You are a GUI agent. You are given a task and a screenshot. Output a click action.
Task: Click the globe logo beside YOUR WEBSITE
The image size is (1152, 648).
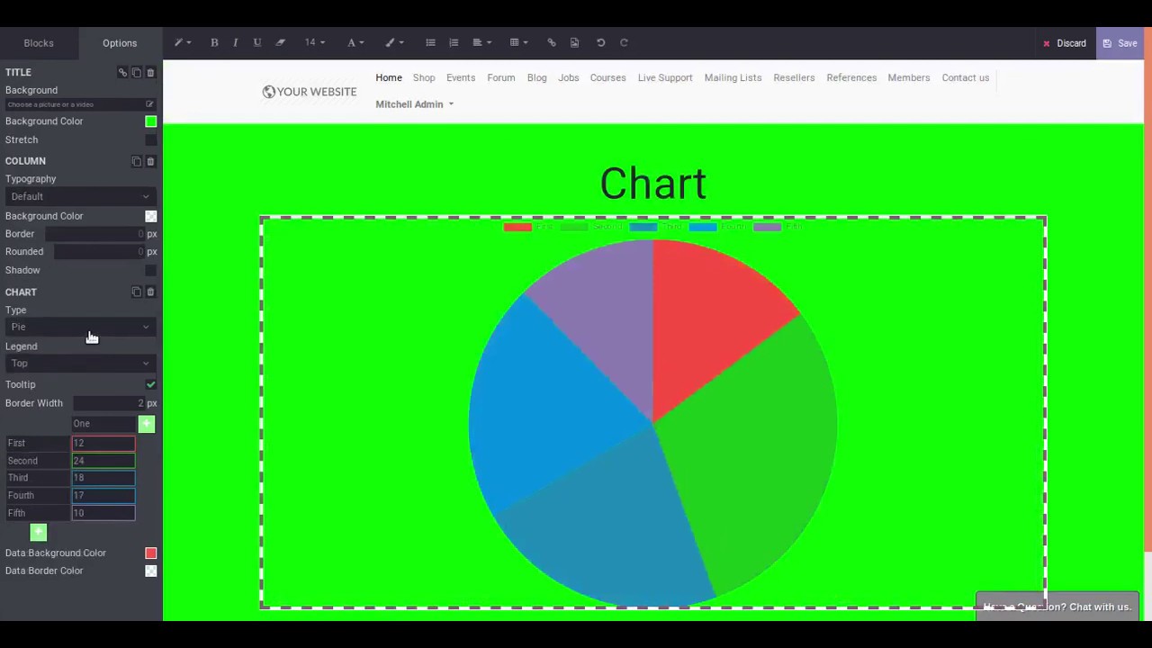click(268, 92)
